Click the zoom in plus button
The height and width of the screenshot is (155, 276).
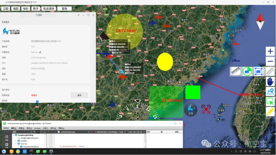click(270, 51)
